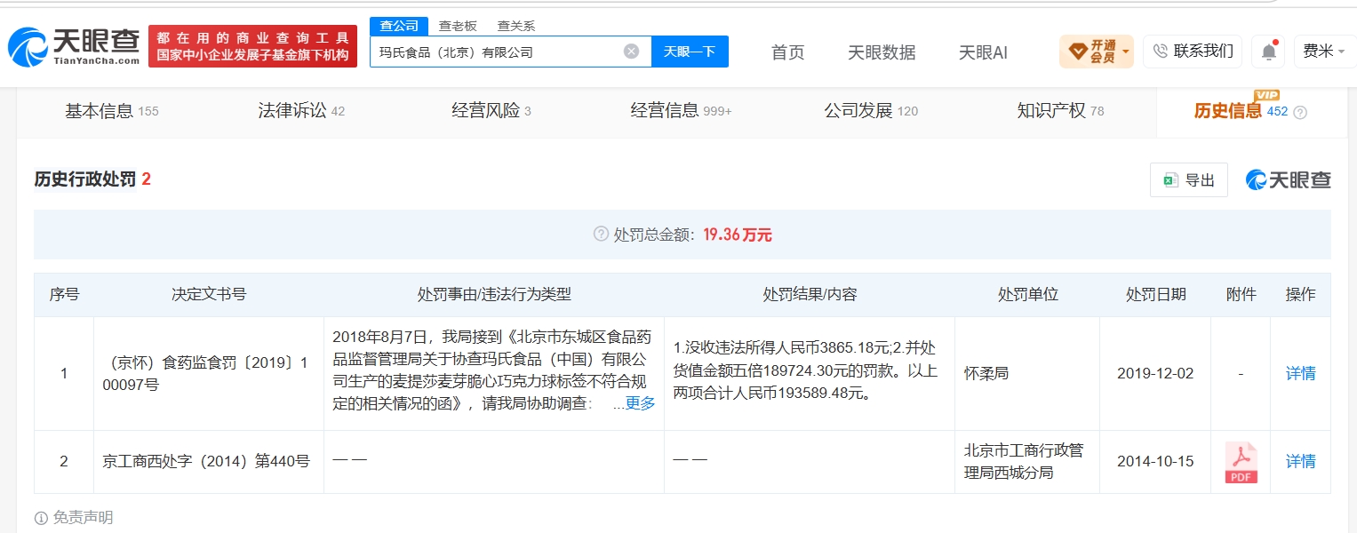View 详情 for the 2019-12-02 penalty
Screen dimensions: 1357x533
1300,374
